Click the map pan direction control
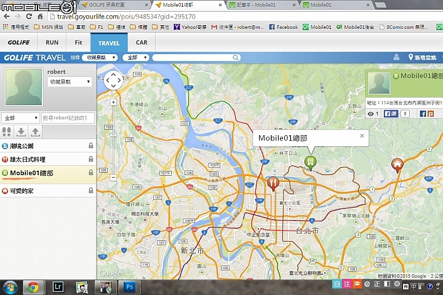This screenshot has width=443, height=295. point(114,80)
